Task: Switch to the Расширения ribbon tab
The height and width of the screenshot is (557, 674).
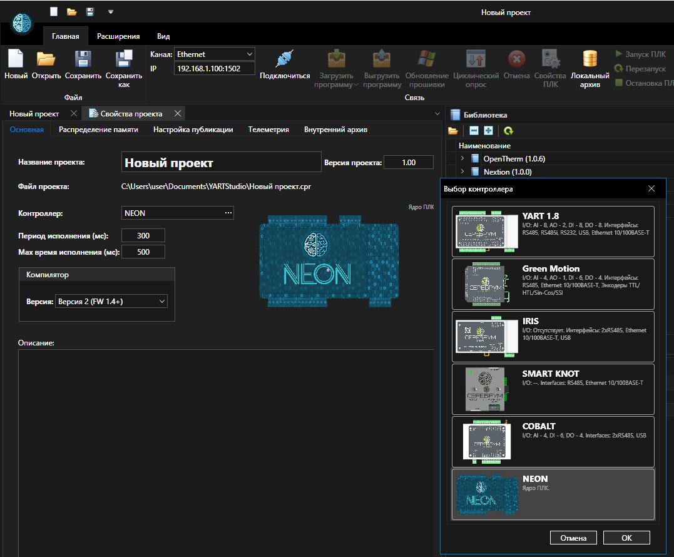Action: (118, 36)
